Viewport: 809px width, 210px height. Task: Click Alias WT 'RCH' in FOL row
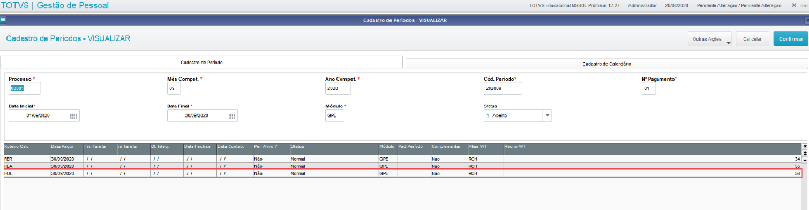[x=485, y=173]
